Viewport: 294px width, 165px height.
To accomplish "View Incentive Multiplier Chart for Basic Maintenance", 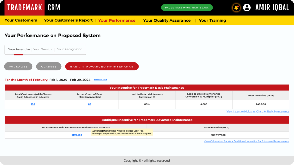I will (x=258, y=111).
